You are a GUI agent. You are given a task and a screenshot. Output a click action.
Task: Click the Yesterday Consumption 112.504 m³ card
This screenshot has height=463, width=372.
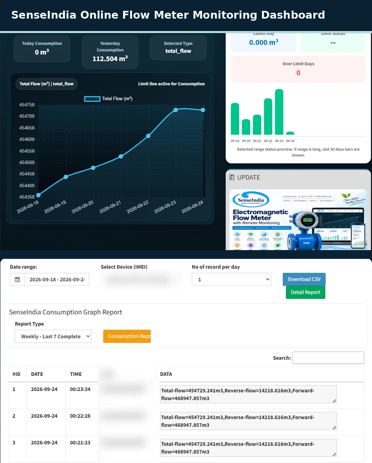[x=110, y=52]
